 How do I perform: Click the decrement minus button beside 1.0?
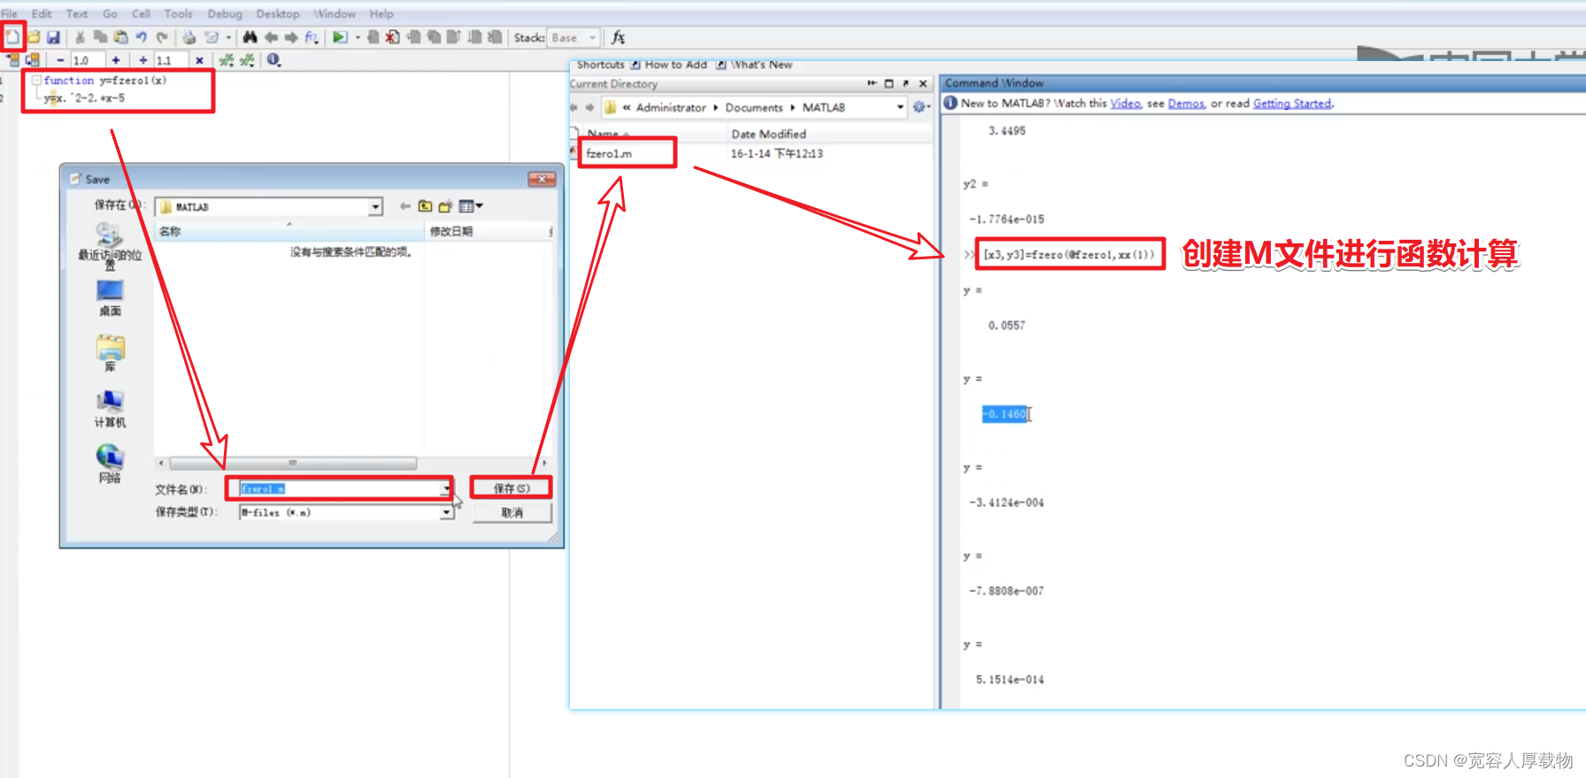tap(60, 60)
